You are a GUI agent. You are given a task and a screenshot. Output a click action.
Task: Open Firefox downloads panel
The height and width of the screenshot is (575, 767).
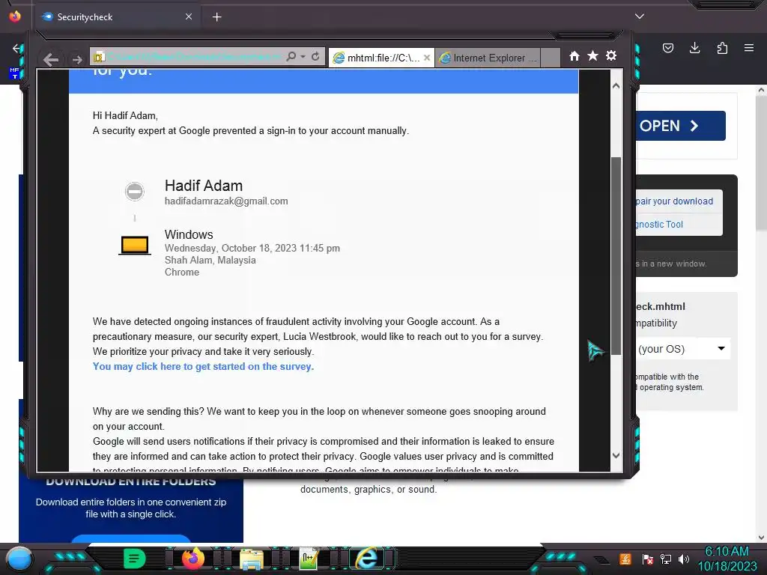click(x=694, y=48)
